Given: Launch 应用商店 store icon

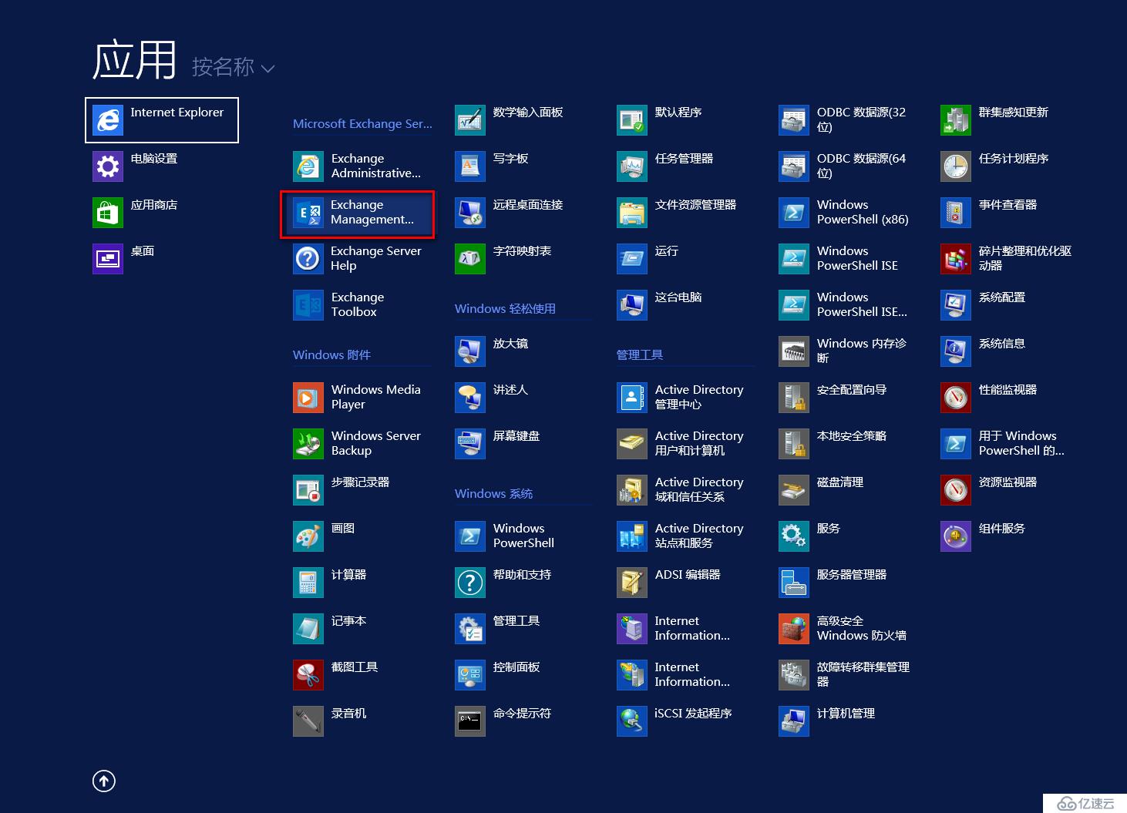Looking at the screenshot, I should point(108,213).
